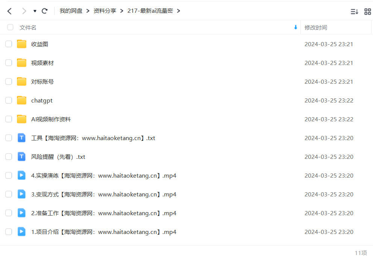Screen dimensions: 373x258
Task: Switch to grid view layout
Action: click(x=367, y=11)
